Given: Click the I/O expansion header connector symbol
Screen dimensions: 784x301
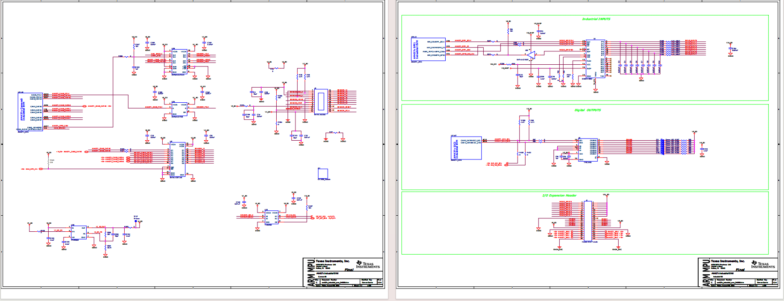Looking at the screenshot, I should point(588,221).
